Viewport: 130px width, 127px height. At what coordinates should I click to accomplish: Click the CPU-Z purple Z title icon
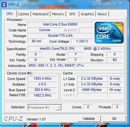click(4, 4)
